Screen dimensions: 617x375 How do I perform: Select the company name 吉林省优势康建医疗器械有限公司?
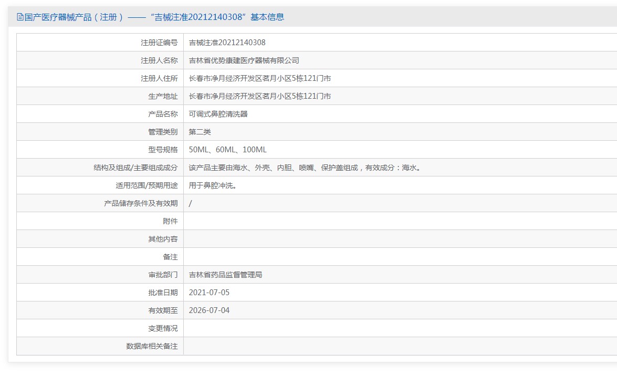(244, 60)
